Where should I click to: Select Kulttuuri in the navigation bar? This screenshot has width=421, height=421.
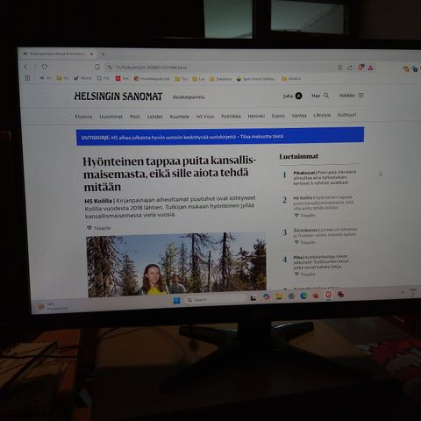(346, 115)
